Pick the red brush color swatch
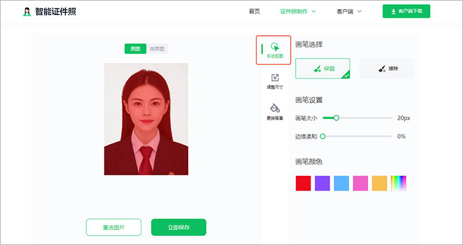 coord(303,183)
